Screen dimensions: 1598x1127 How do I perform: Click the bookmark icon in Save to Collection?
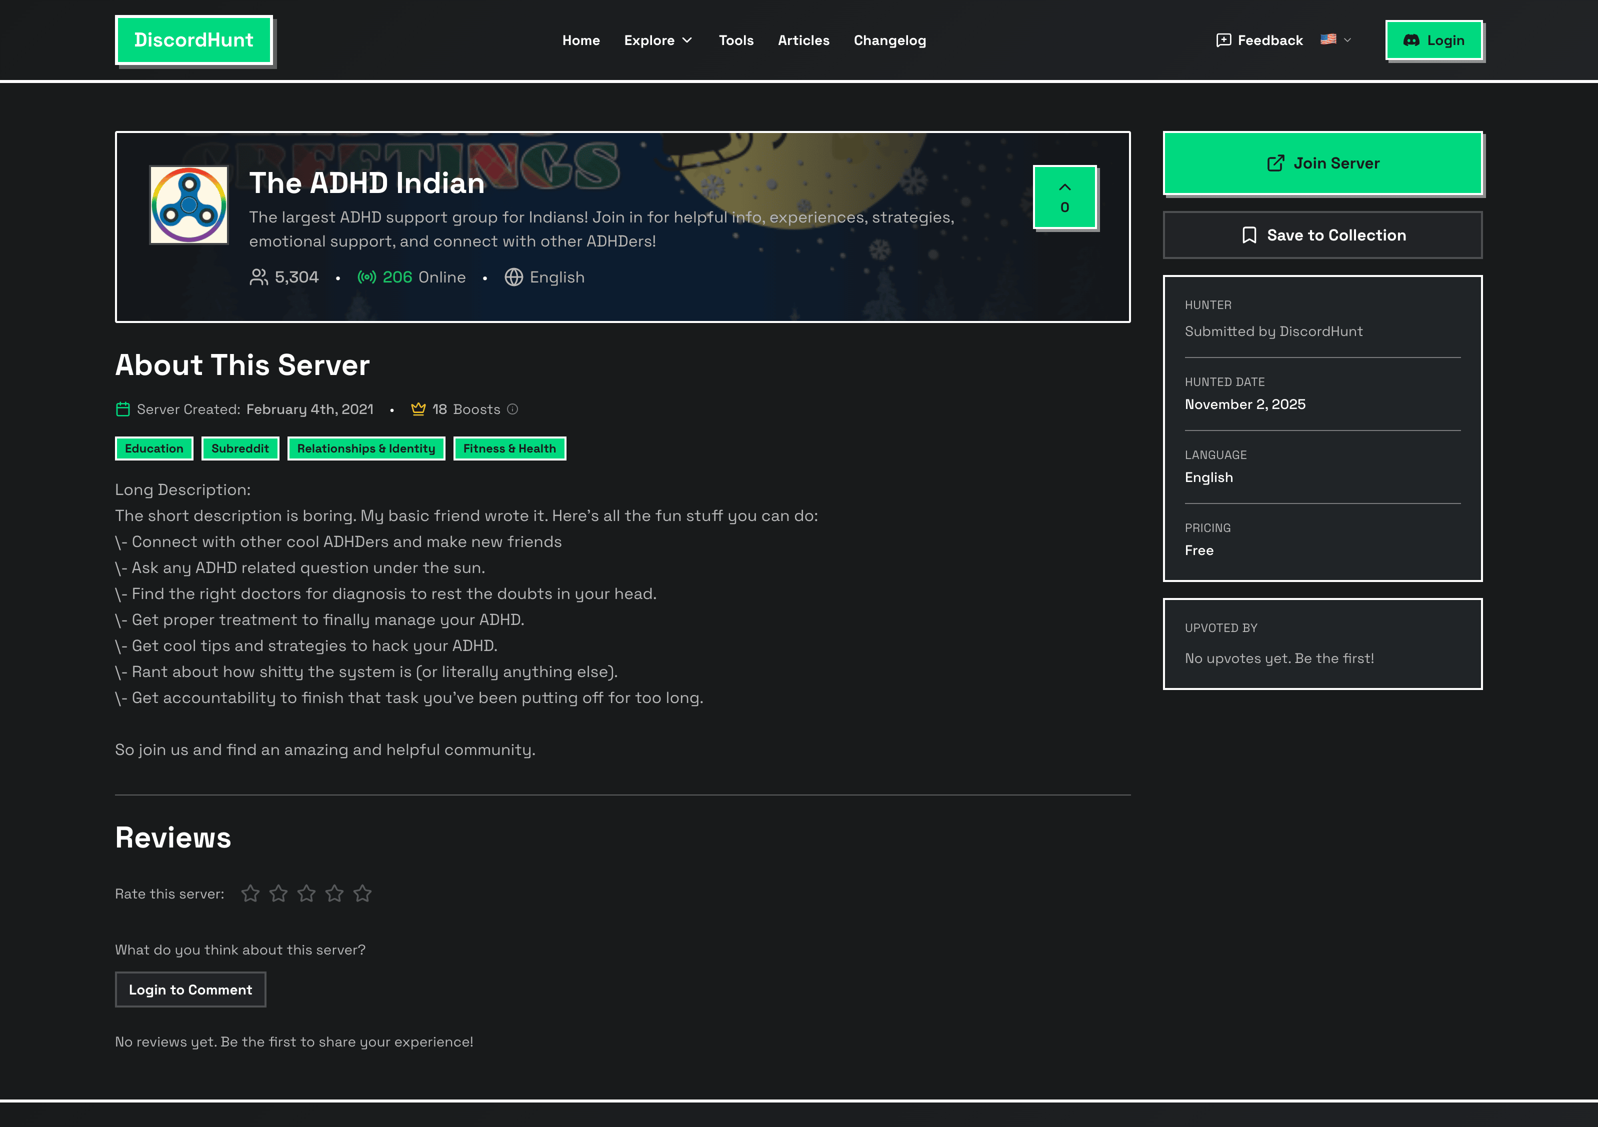(1249, 234)
